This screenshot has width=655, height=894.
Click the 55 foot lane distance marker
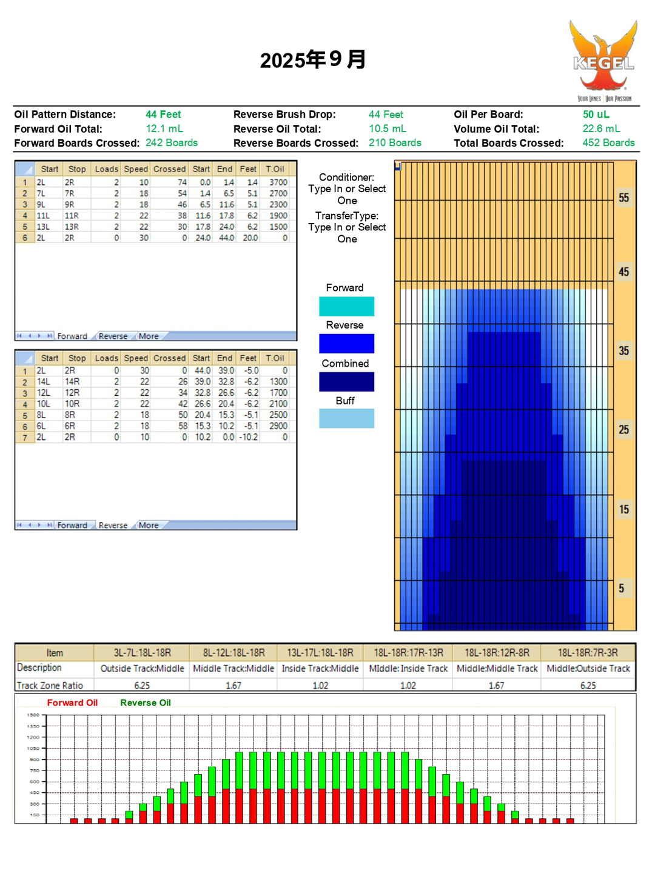(x=623, y=198)
